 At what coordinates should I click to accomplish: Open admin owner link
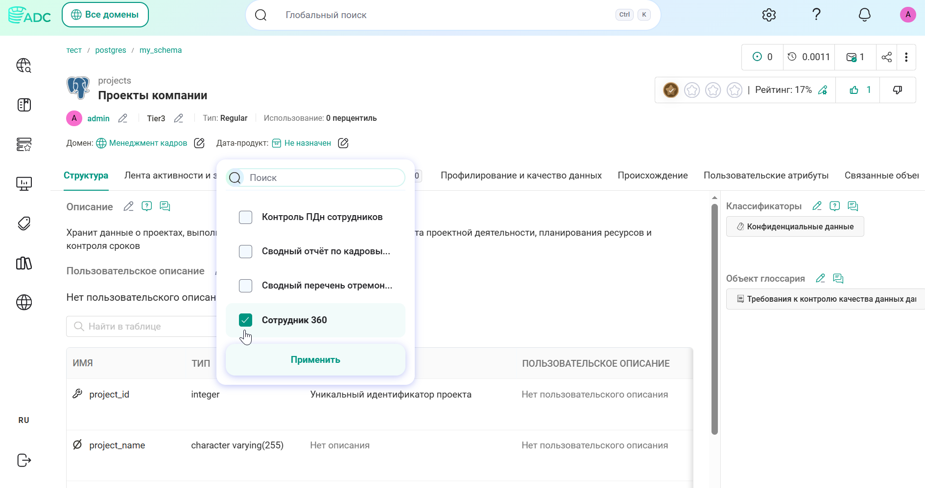(x=98, y=118)
